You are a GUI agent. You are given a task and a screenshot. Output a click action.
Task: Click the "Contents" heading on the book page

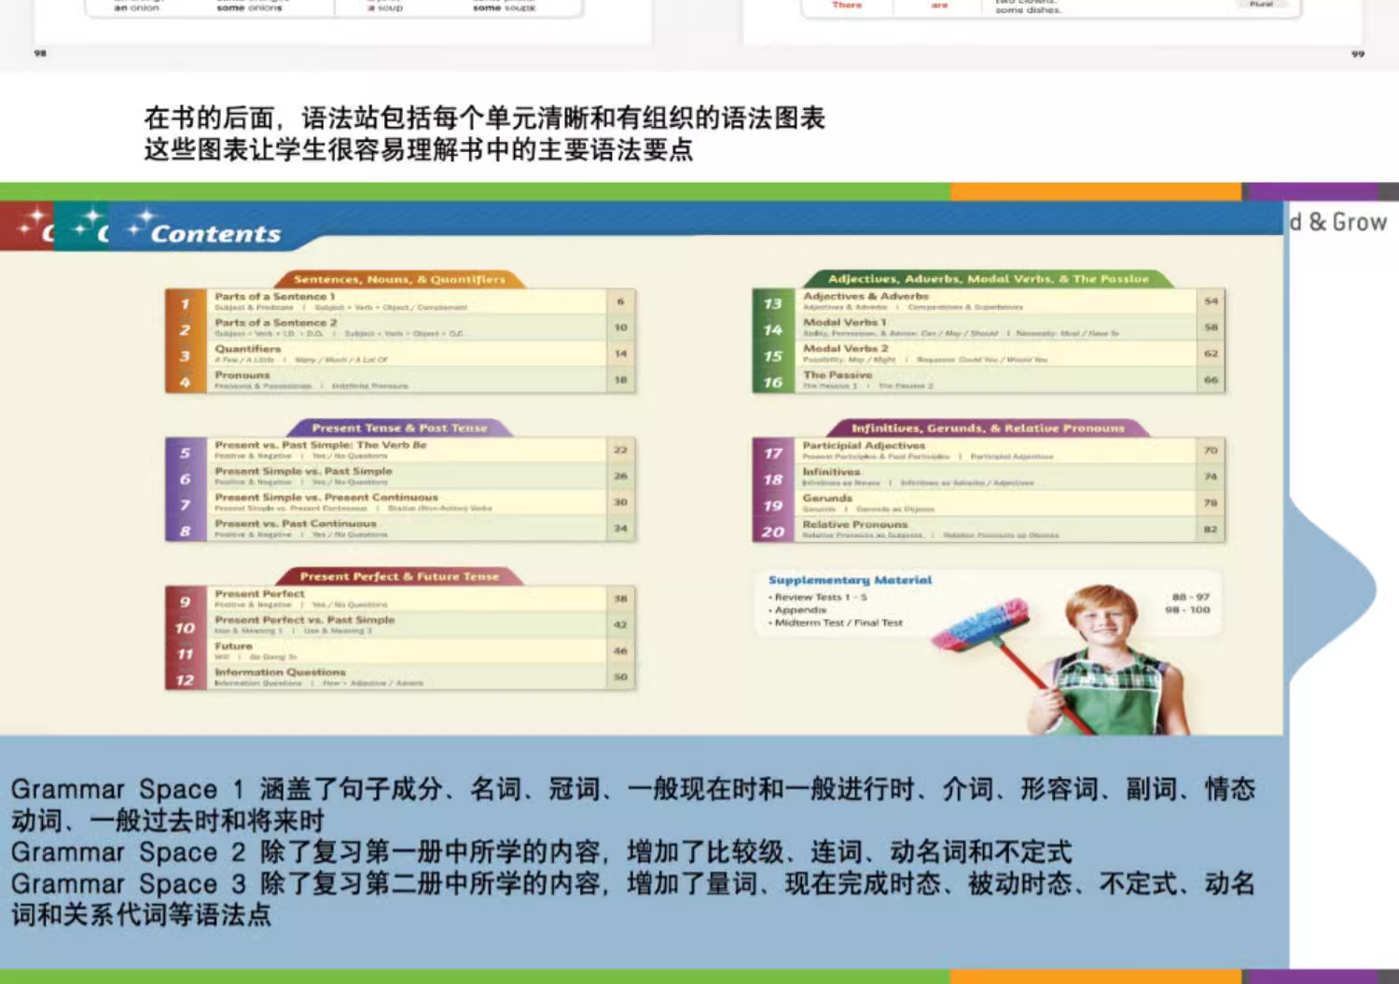point(215,233)
